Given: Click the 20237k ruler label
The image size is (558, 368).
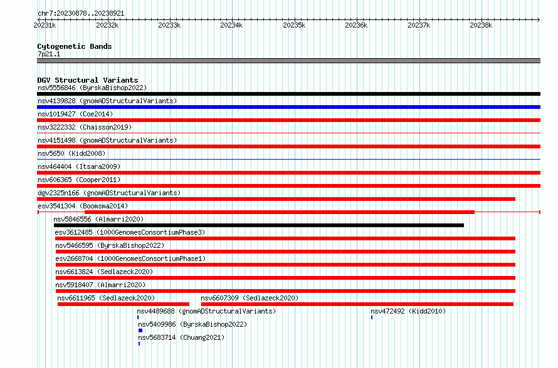Looking at the screenshot, I should 419,25.
